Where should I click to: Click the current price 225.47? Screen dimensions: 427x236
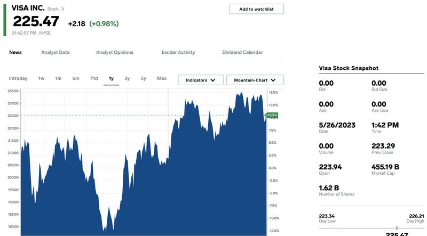(36, 21)
